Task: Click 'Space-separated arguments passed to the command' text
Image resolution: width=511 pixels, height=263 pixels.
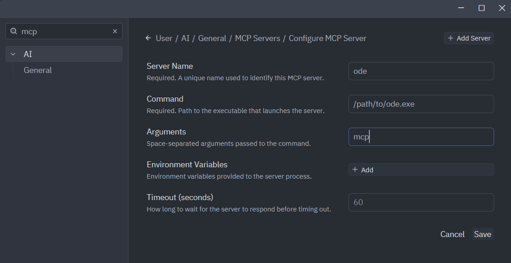Action: click(x=229, y=144)
